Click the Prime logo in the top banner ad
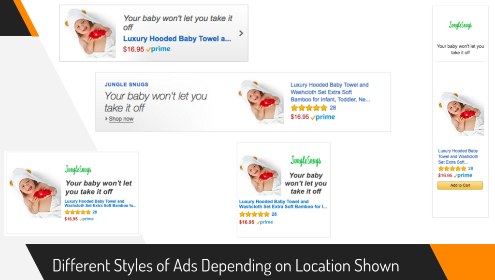495x280 pixels. [x=159, y=49]
